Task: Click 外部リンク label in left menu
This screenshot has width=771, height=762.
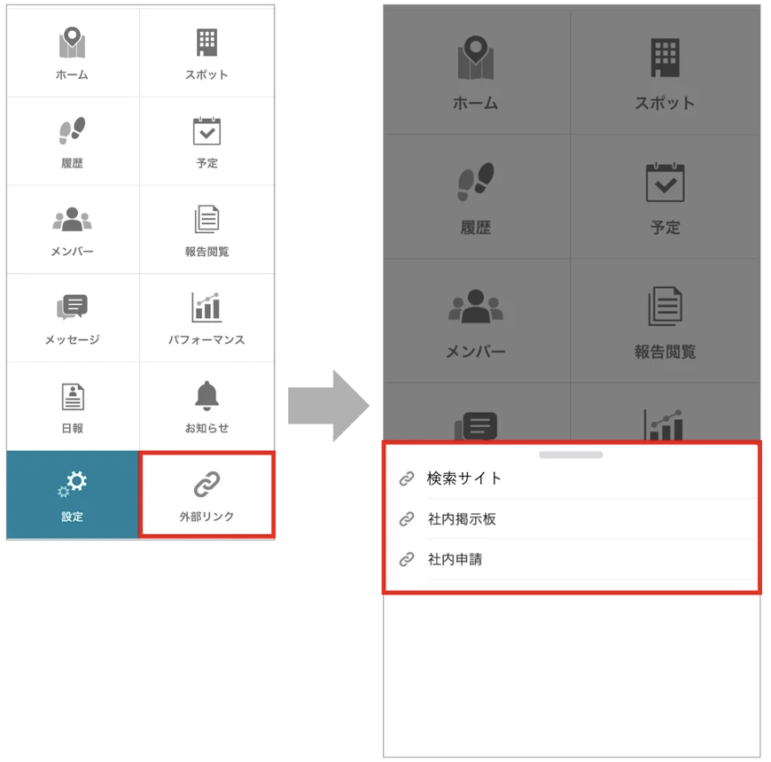Action: point(206,517)
